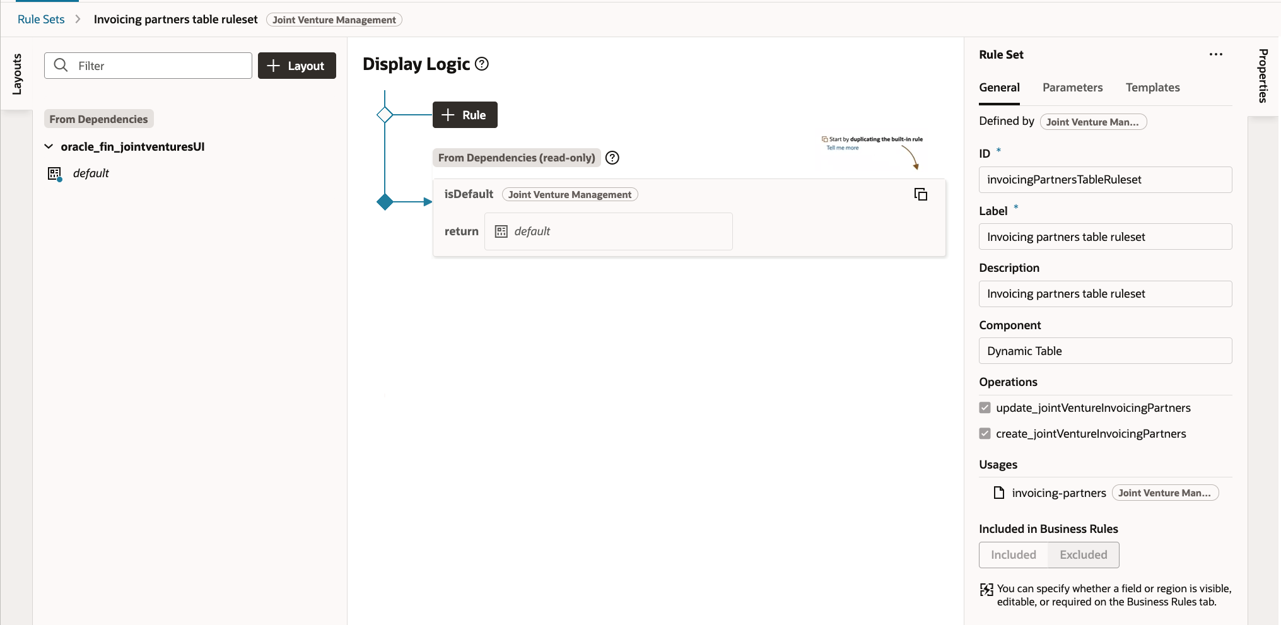
Task: Navigate back via the Rule Sets breadcrumb
Action: (x=40, y=19)
